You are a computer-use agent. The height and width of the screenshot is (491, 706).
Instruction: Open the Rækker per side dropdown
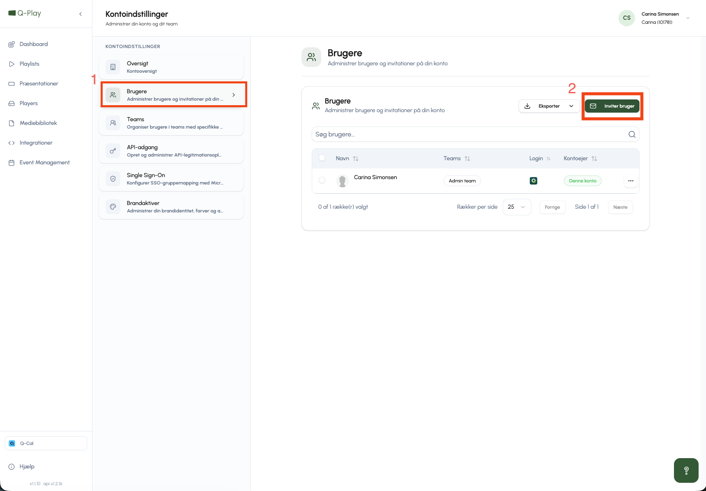tap(517, 207)
